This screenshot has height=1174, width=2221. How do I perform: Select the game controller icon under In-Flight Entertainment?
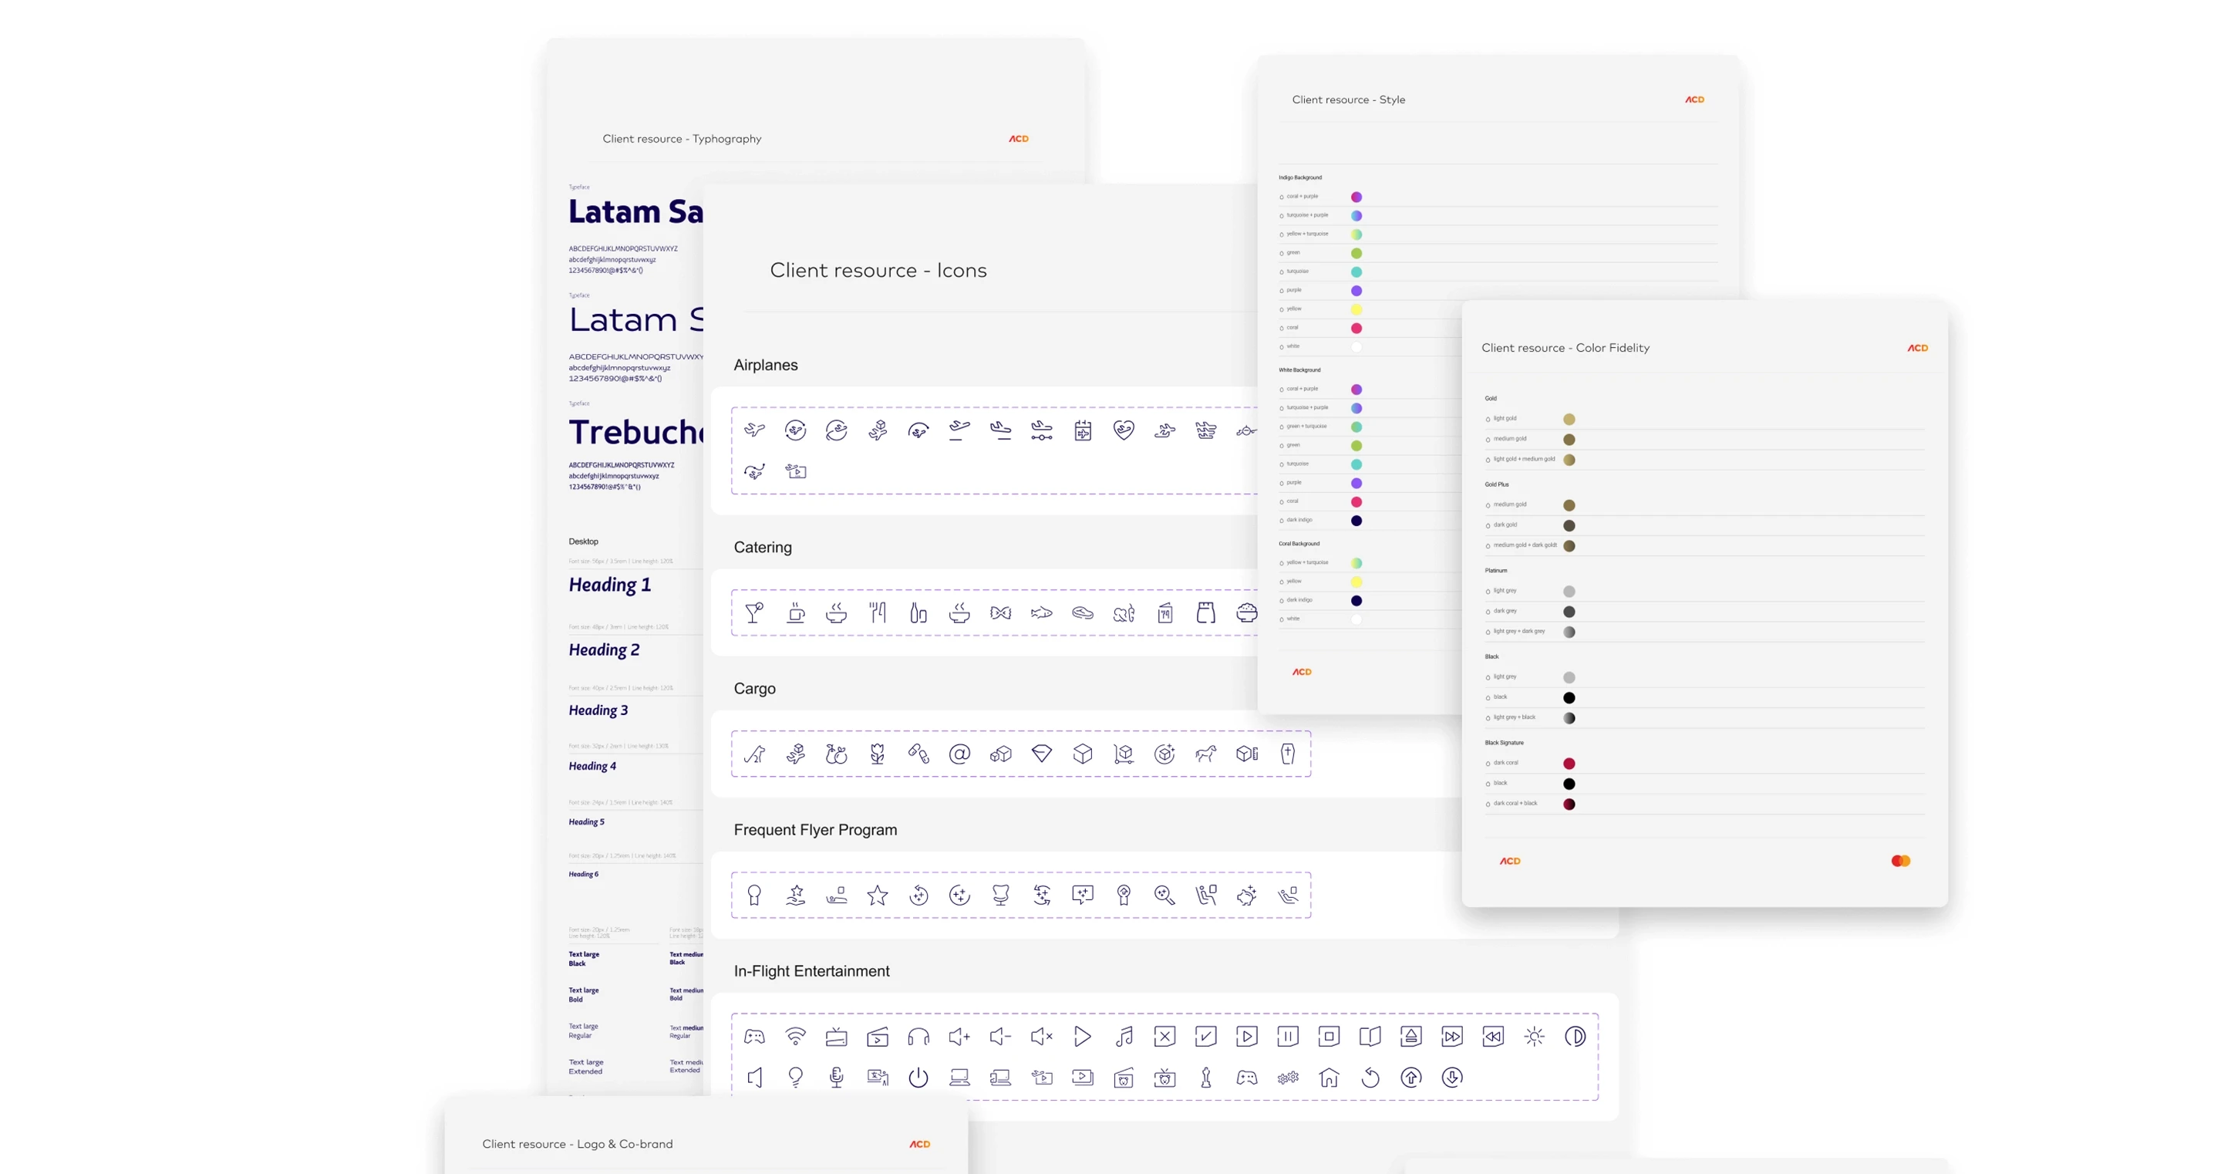754,1037
